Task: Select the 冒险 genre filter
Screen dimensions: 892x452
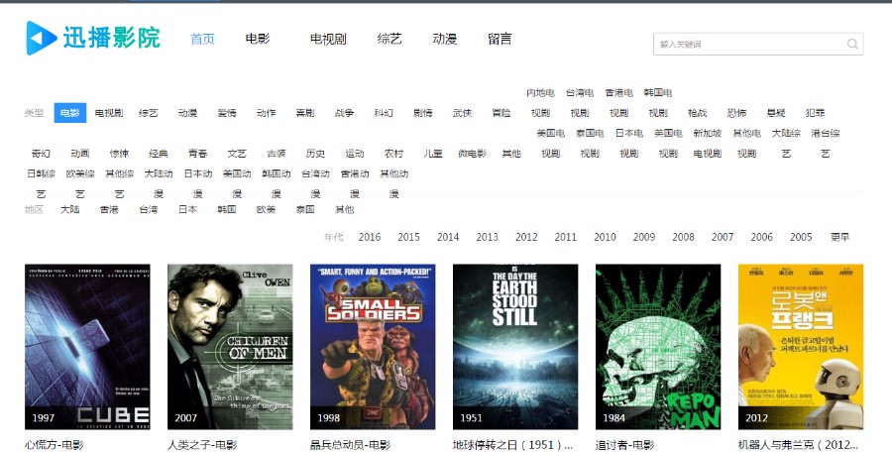Action: 502,113
